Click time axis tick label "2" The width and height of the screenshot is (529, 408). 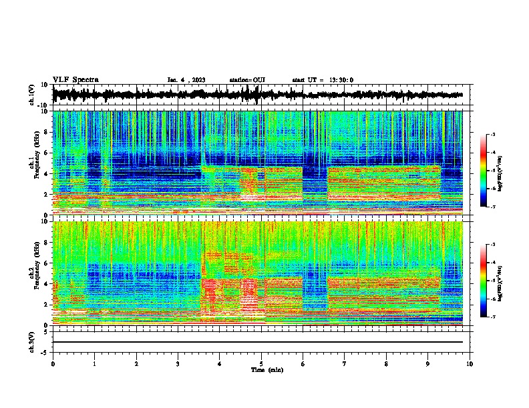pos(136,364)
